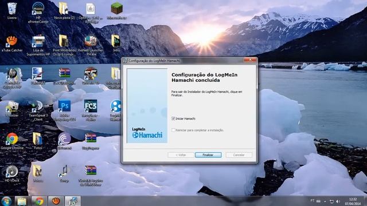Screen dimensions: 367x206
Task: Click the Cancelar button in the installer
Action: (x=239, y=155)
